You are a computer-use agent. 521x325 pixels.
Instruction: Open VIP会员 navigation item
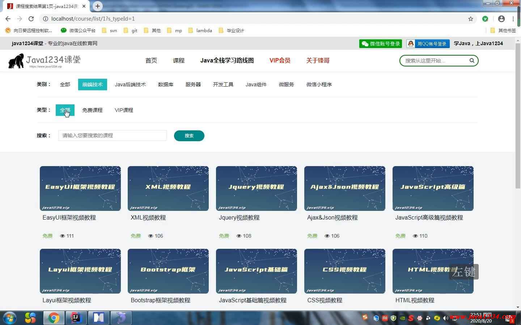tap(280, 61)
